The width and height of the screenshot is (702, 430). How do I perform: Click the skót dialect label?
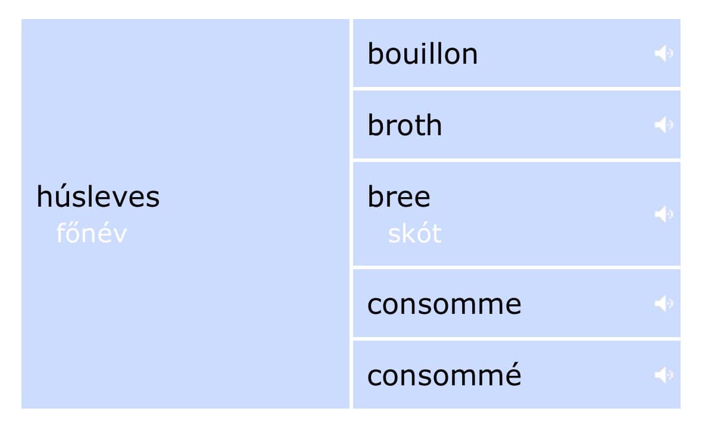(x=414, y=233)
